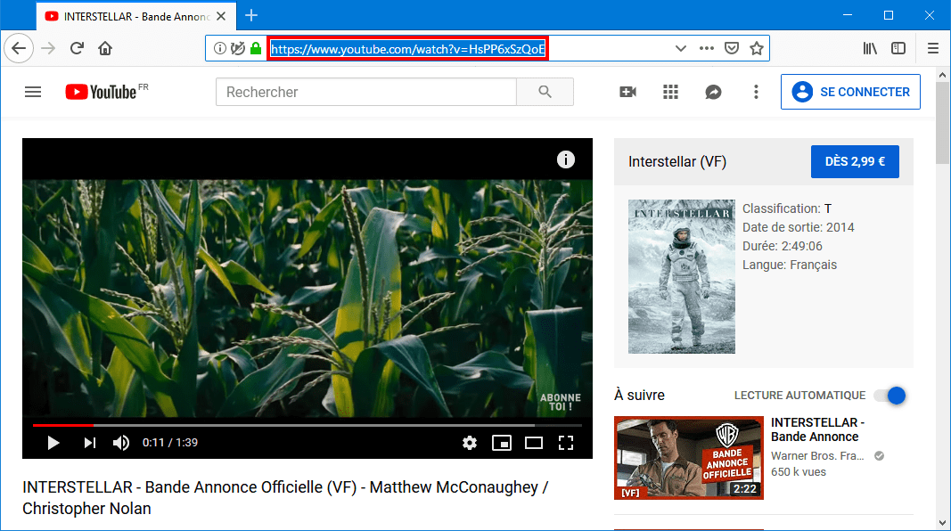951x531 pixels.
Task: Click the video title INTERSTELLAR - Bande Annonce Officielle
Action: tap(285, 498)
